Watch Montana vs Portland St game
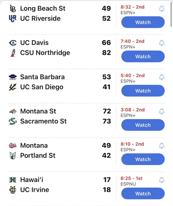 click(x=143, y=159)
